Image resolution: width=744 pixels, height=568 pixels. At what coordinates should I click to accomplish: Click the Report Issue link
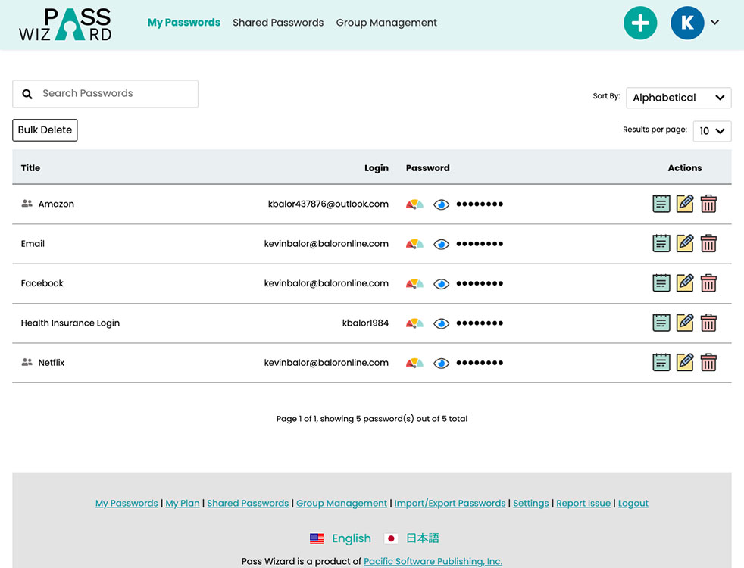point(583,503)
